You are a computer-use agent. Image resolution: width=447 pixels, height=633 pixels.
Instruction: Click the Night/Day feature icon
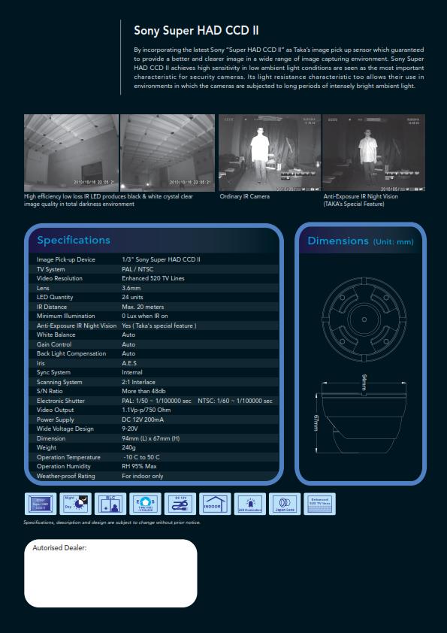75,504
